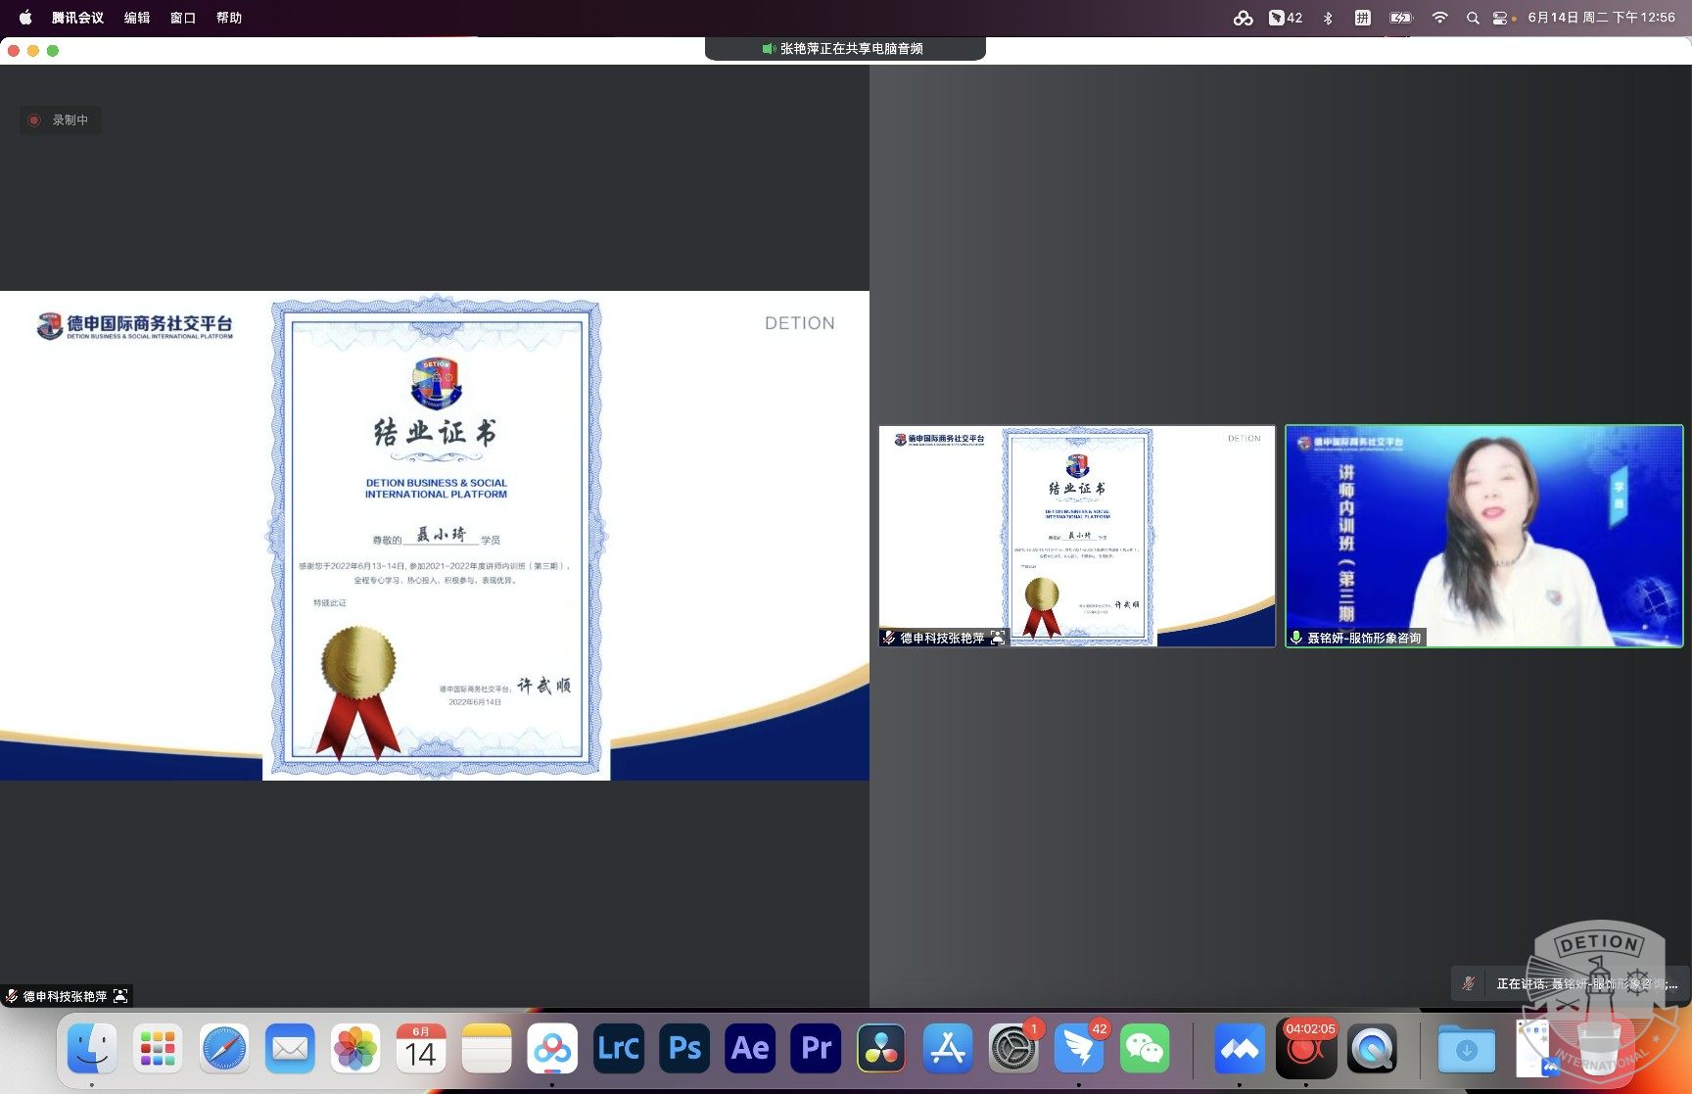Viewport: 1692px width, 1094px height.
Task: Open Baidu Netdisk icon in Dock
Action: coord(552,1049)
